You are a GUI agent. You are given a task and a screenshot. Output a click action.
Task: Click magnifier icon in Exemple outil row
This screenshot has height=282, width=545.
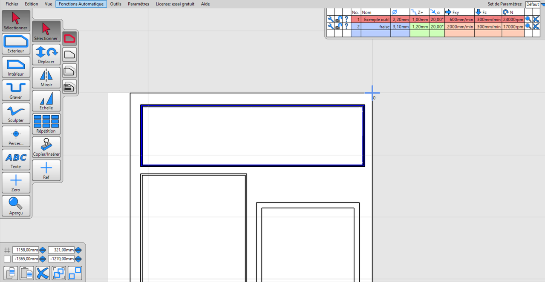[528, 20]
